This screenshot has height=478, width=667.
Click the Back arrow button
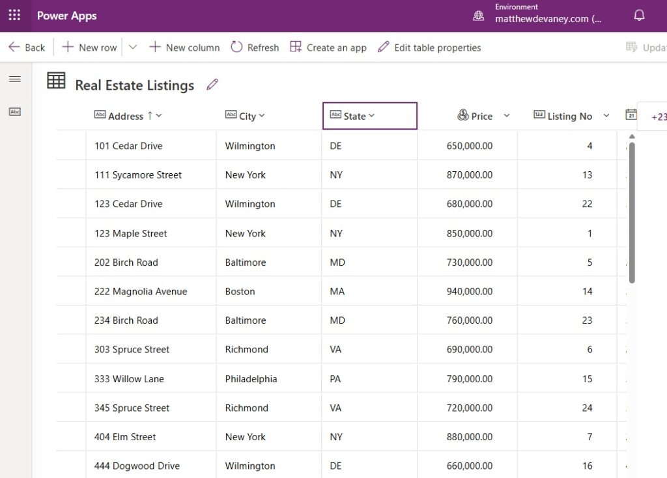coord(27,48)
